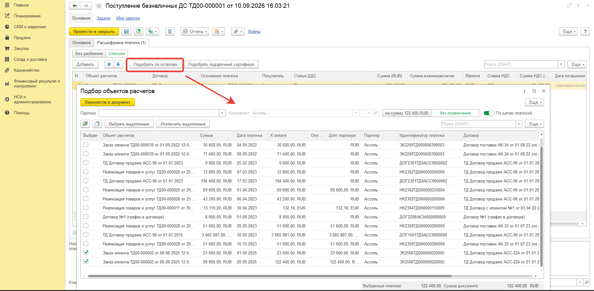This screenshot has height=291, width=594.
Task: Click the dialog vertical scrollbar
Action: coord(542,206)
